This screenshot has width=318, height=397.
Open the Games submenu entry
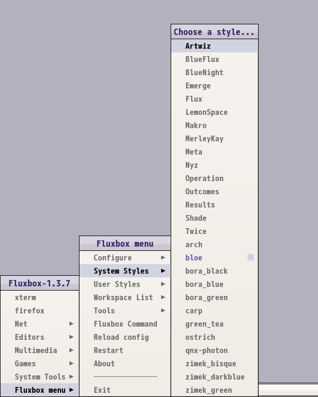point(40,363)
